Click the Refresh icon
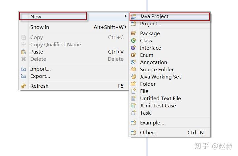 coord(23,86)
